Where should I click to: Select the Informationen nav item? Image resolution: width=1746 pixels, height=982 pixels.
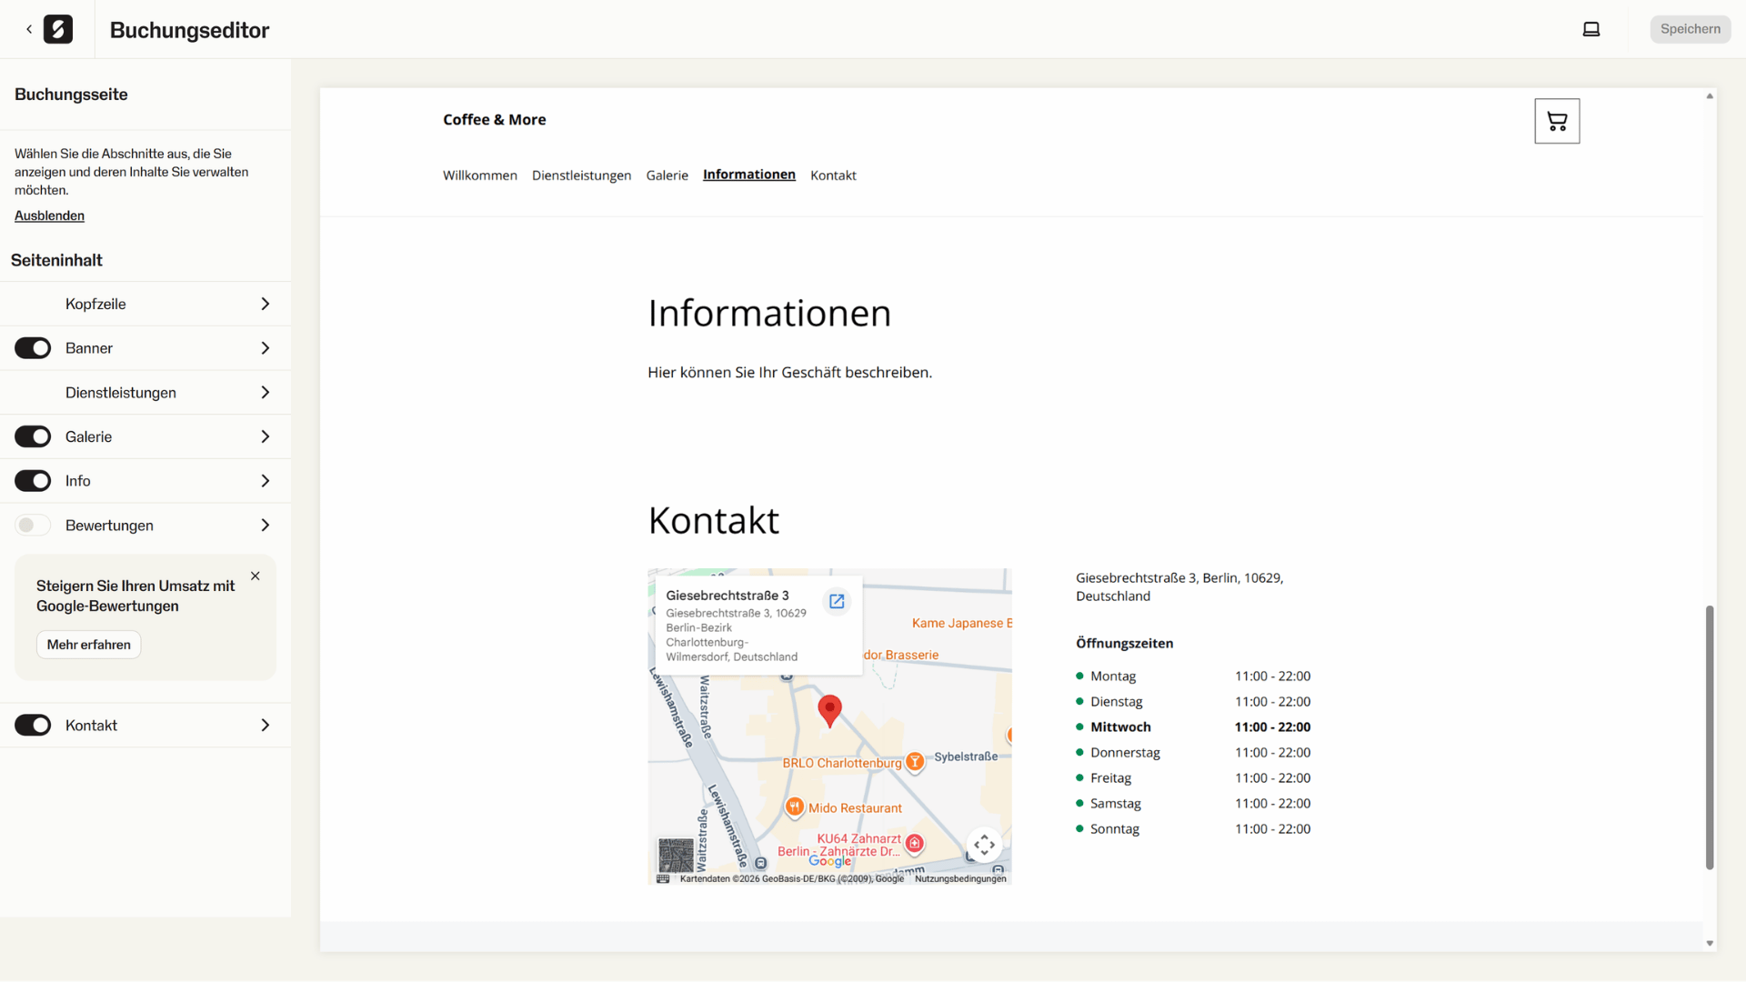pos(749,175)
